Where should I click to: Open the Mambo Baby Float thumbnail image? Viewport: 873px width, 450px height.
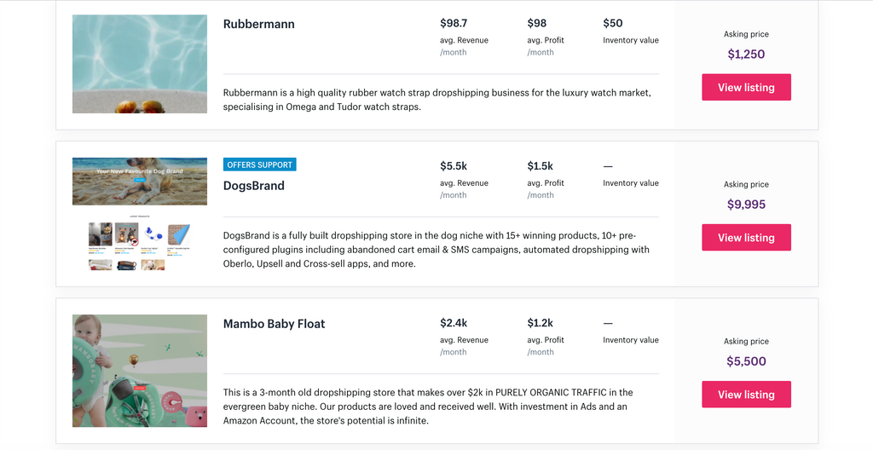click(140, 371)
